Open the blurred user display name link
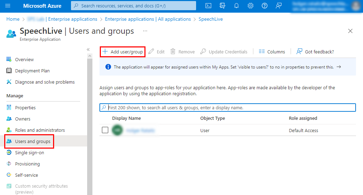The height and width of the screenshot is (195, 363). (x=140, y=131)
